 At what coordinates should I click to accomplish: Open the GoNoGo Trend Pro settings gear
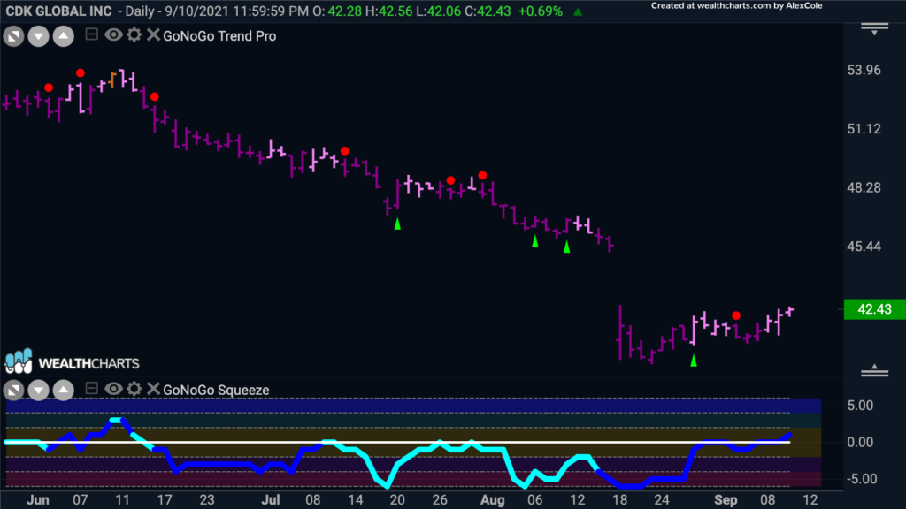(x=134, y=34)
